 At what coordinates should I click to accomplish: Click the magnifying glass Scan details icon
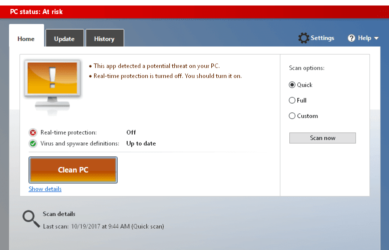pos(31,219)
